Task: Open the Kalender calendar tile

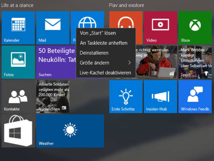Action: click(x=18, y=28)
